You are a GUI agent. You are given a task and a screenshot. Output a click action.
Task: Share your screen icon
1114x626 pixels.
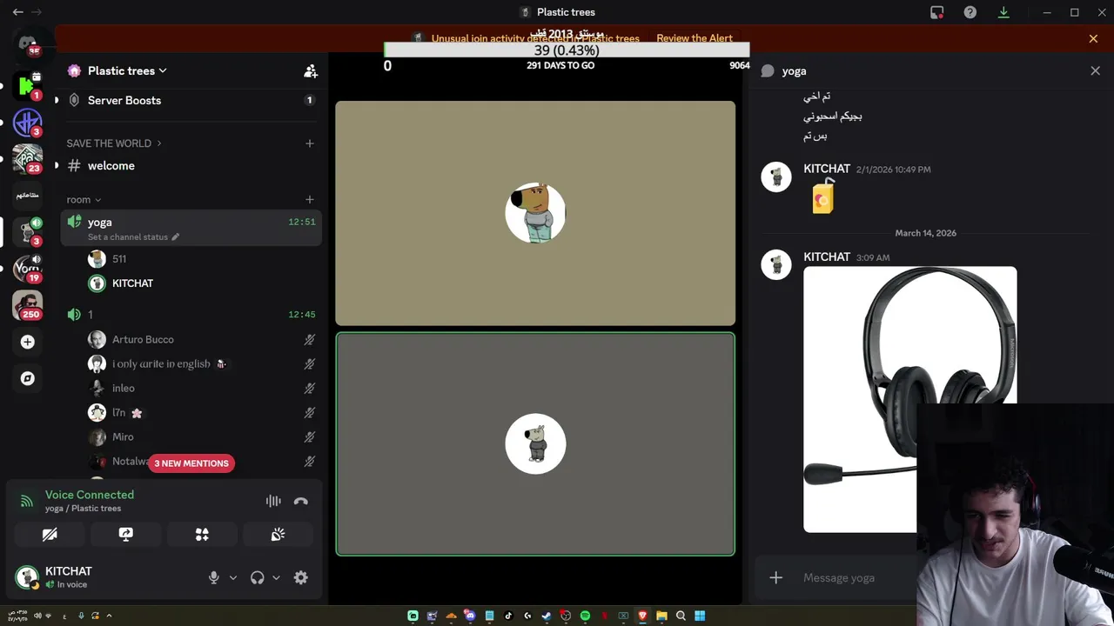tap(125, 535)
